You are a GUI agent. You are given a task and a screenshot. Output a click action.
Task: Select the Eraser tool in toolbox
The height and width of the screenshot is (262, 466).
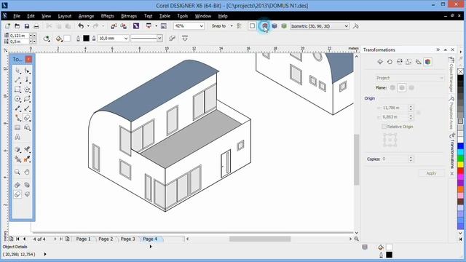[x=27, y=118]
